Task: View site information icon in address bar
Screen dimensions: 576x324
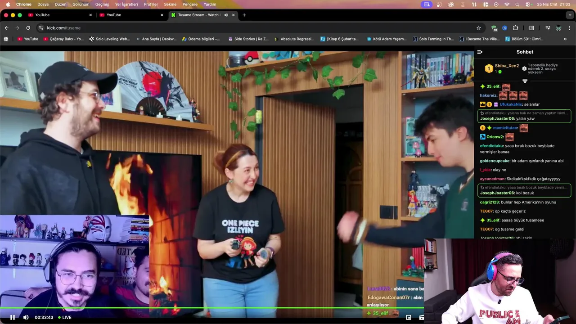Action: point(41,28)
